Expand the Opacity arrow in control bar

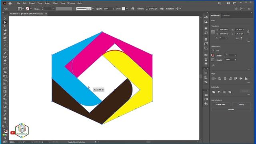114,9
